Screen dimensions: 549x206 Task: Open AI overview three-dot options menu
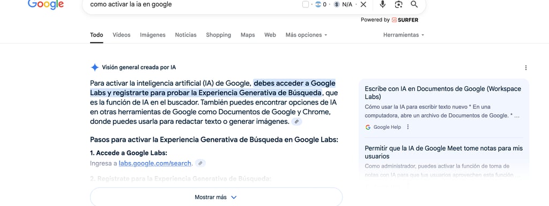[x=525, y=68]
